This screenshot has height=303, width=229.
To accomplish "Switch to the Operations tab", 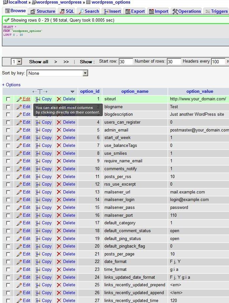I will click(186, 11).
